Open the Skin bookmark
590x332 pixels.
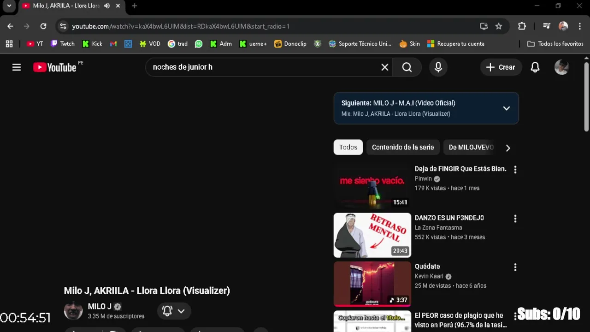tap(410, 44)
